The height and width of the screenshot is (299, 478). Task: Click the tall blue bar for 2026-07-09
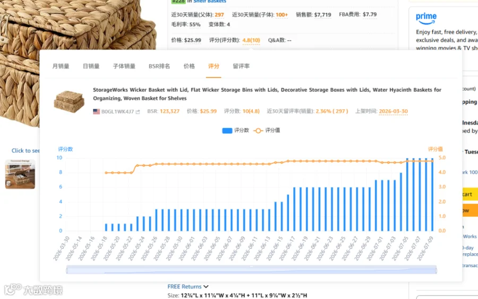tap(432, 194)
